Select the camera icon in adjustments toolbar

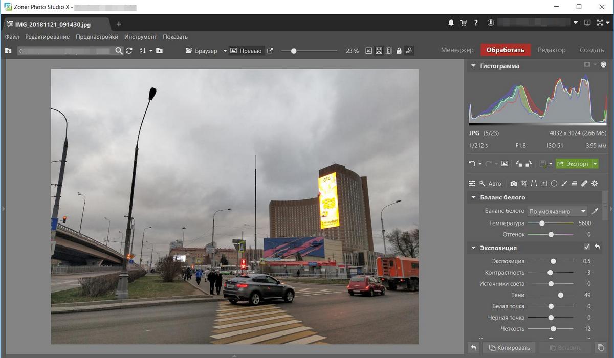514,183
